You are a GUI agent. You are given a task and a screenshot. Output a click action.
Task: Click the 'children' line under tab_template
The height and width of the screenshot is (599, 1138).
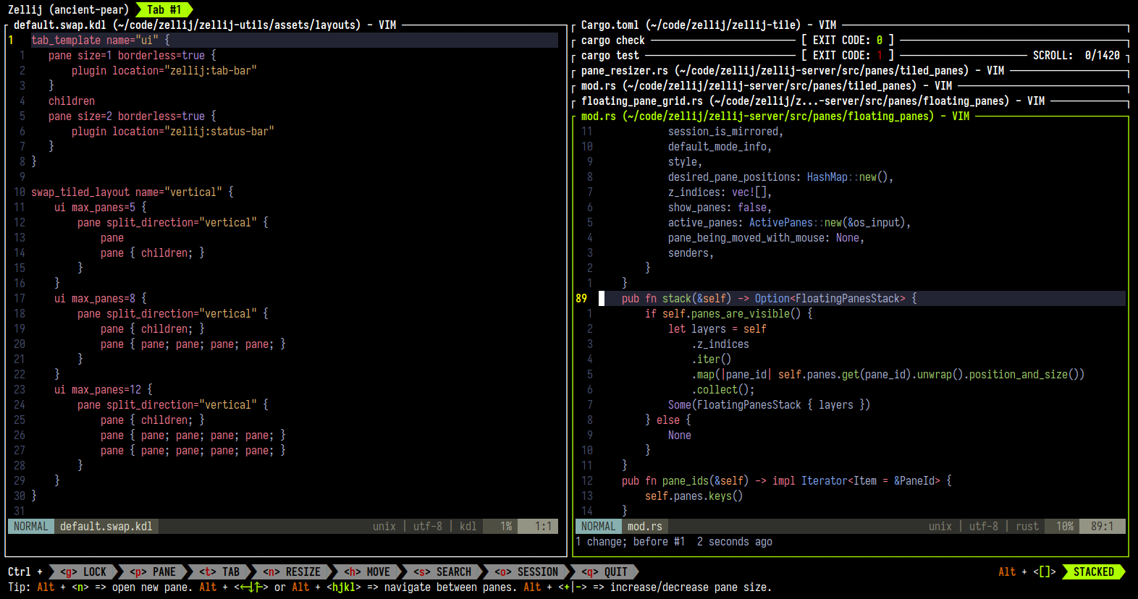click(x=72, y=101)
